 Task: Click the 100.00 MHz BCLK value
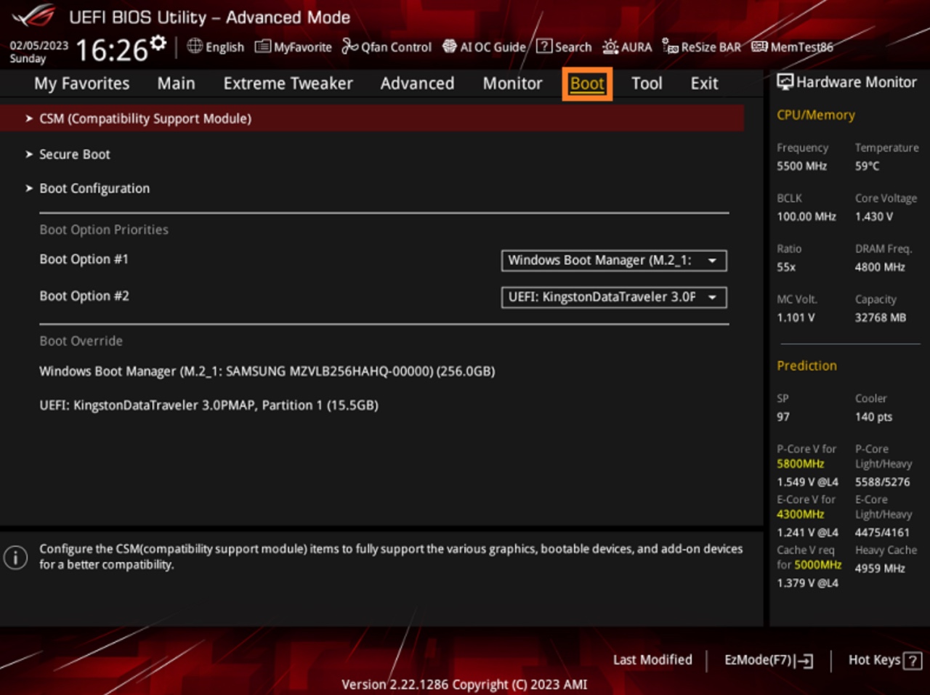806,216
